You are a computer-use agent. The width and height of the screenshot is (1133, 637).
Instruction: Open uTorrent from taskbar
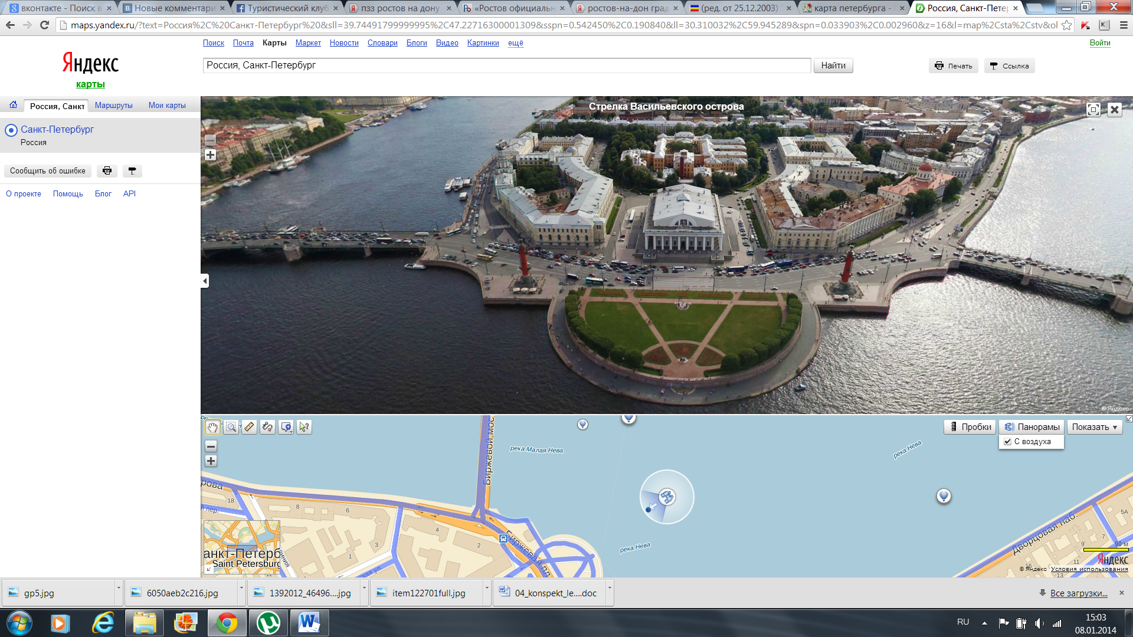(268, 623)
